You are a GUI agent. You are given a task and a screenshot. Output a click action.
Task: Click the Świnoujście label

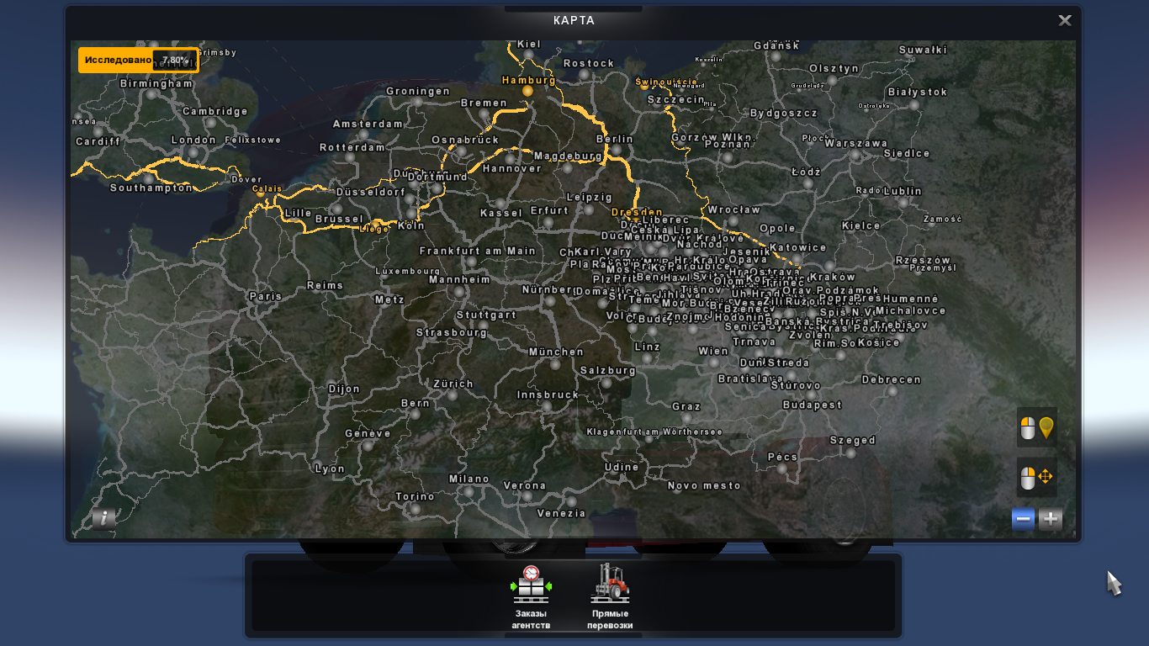pos(666,82)
